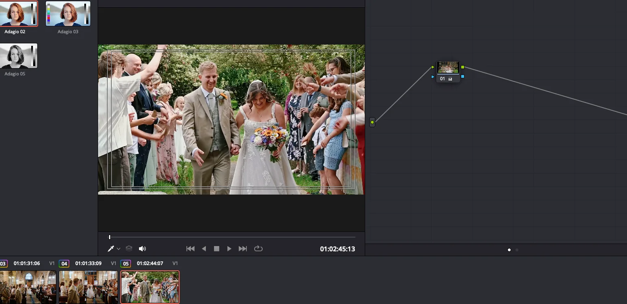Click the clip number badge 05
Screen dimensions: 627x304
click(x=126, y=264)
